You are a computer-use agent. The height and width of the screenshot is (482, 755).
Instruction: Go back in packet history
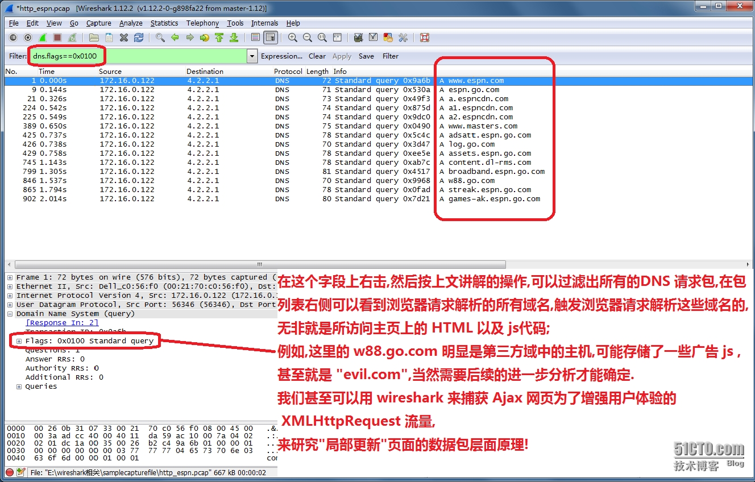coord(175,38)
